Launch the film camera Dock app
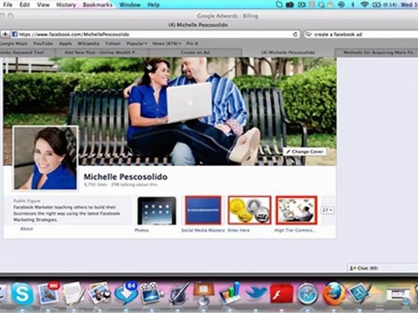The image size is (418, 313). tap(151, 293)
